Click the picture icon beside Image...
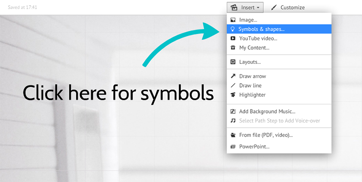The height and width of the screenshot is (182, 362). (x=233, y=20)
